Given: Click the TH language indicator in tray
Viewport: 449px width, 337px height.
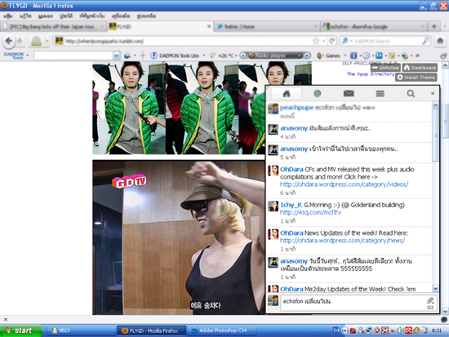Looking at the screenshot, I should tap(336, 330).
